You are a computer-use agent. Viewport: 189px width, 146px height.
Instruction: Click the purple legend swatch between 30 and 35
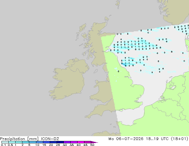pos(67,142)
